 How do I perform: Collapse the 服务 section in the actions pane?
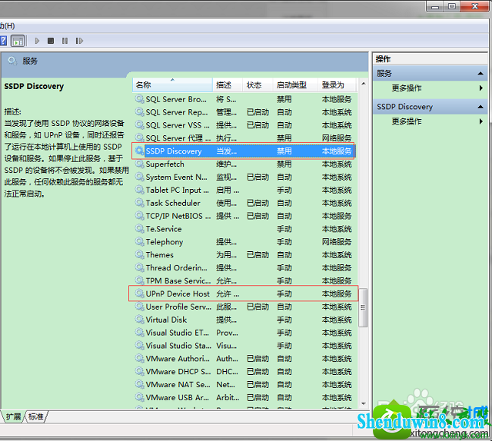tap(480, 74)
